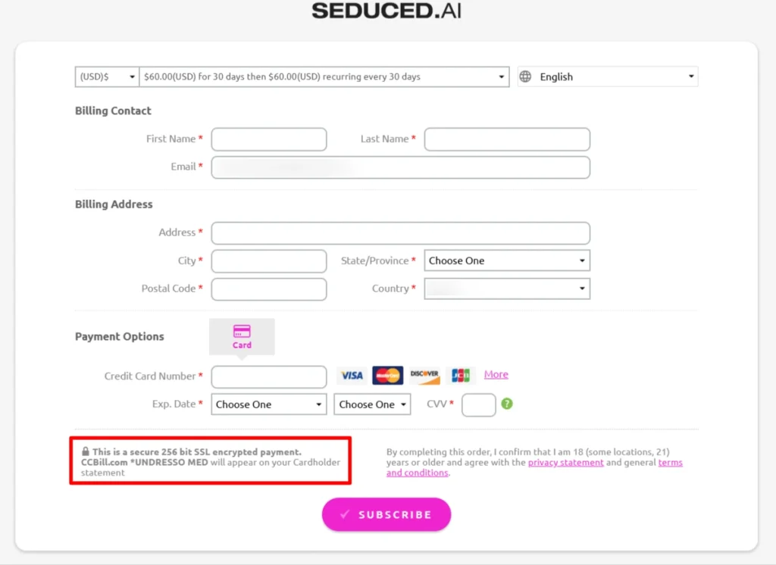Open the CVV help tooltip icon
This screenshot has width=776, height=565.
506,405
